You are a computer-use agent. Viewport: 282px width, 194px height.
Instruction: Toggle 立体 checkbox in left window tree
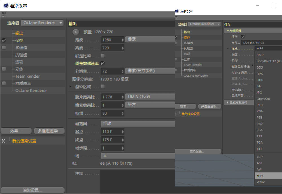(x=4, y=69)
